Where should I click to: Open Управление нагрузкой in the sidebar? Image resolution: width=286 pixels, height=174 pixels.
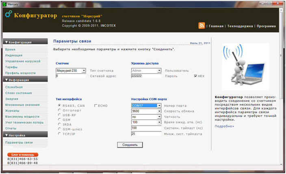pos(23,61)
